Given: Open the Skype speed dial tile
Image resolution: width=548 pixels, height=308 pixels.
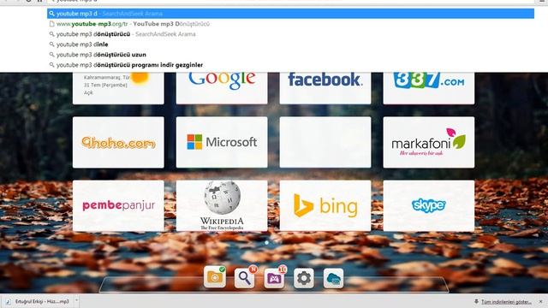Looking at the screenshot, I should tap(429, 205).
